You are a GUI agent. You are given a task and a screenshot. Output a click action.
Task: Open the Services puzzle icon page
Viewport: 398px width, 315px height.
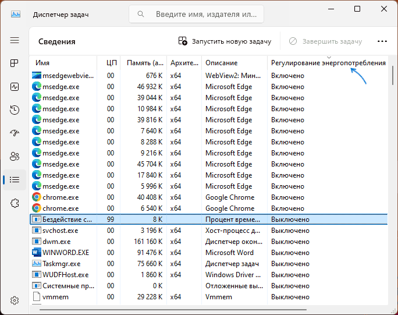(15, 203)
